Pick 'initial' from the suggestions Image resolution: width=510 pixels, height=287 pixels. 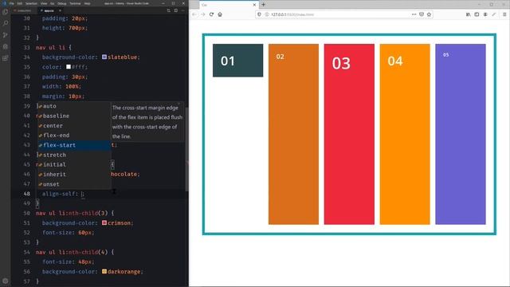74,165
